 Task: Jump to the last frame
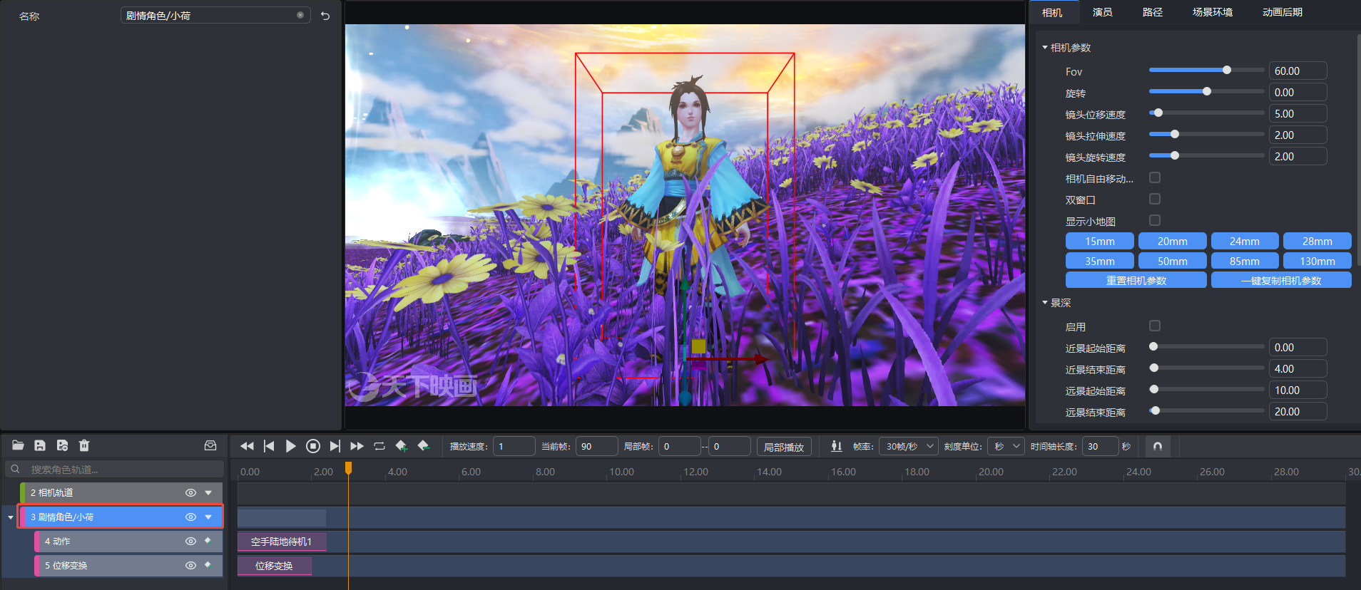335,446
